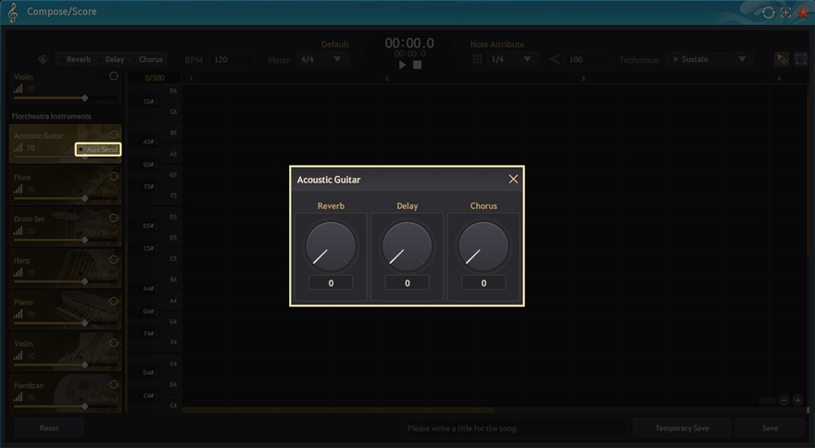Viewport: 815px width, 448px height.
Task: Click the Chorus knob in Acoustic Guitar dialog
Action: 483,246
